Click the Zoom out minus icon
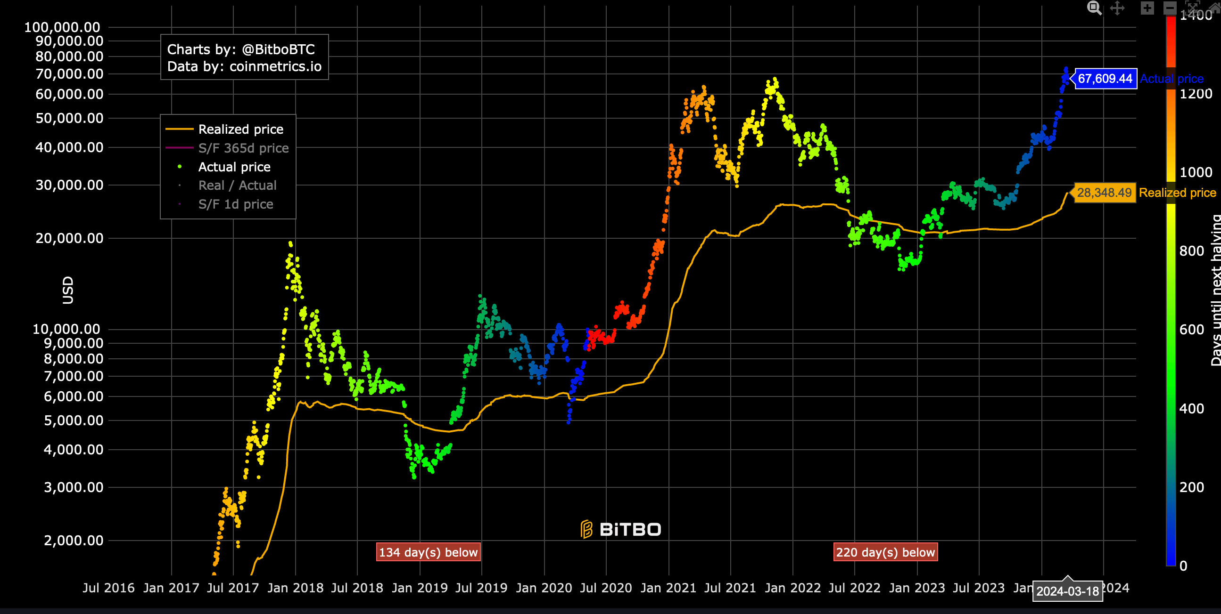Viewport: 1221px width, 614px height. (x=1169, y=8)
